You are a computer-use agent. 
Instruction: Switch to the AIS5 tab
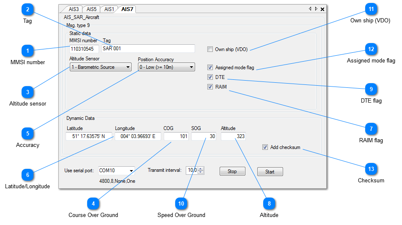pos(91,9)
